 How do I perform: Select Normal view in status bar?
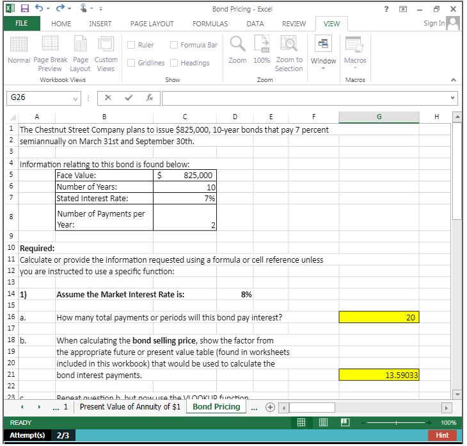(301, 422)
